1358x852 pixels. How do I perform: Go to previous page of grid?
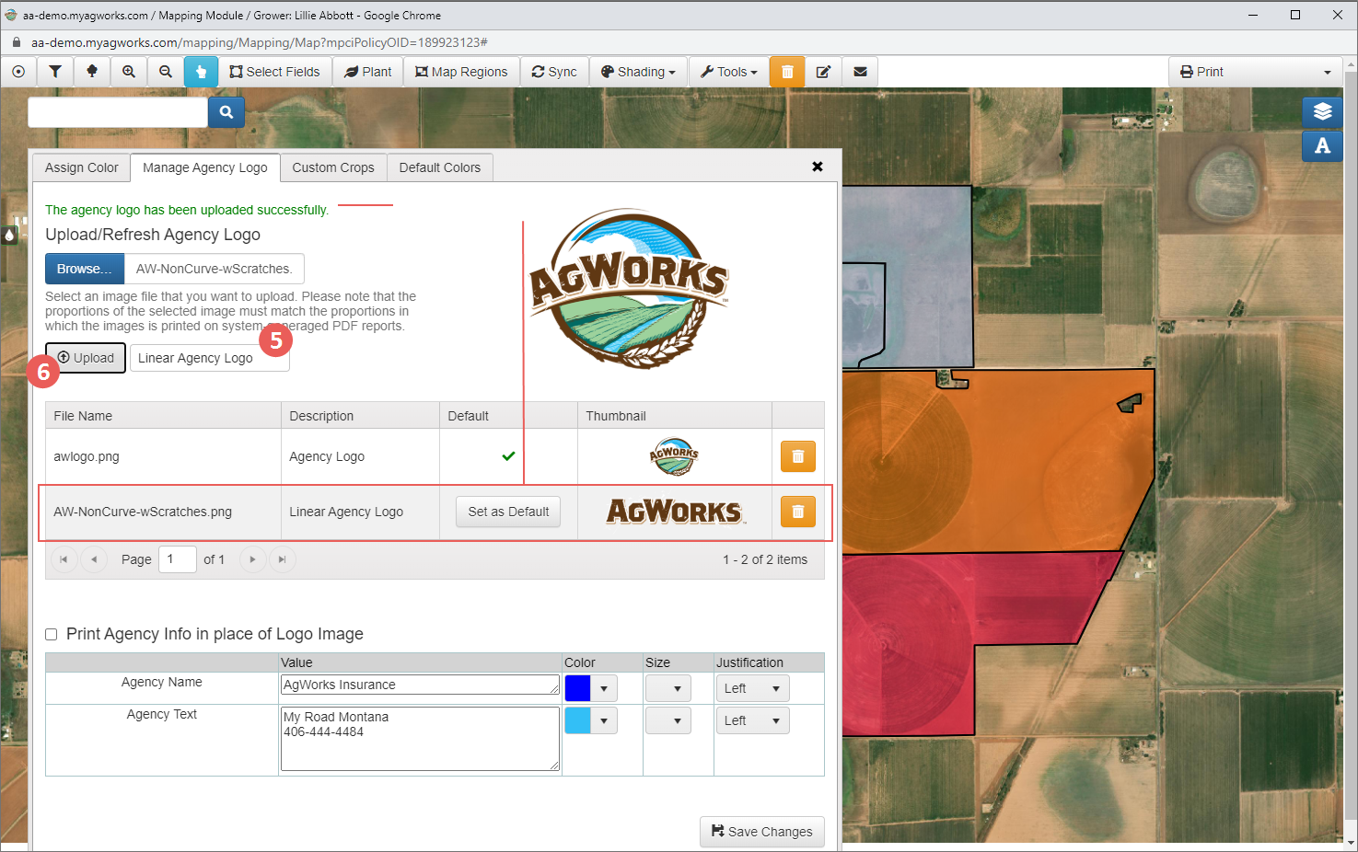point(94,559)
